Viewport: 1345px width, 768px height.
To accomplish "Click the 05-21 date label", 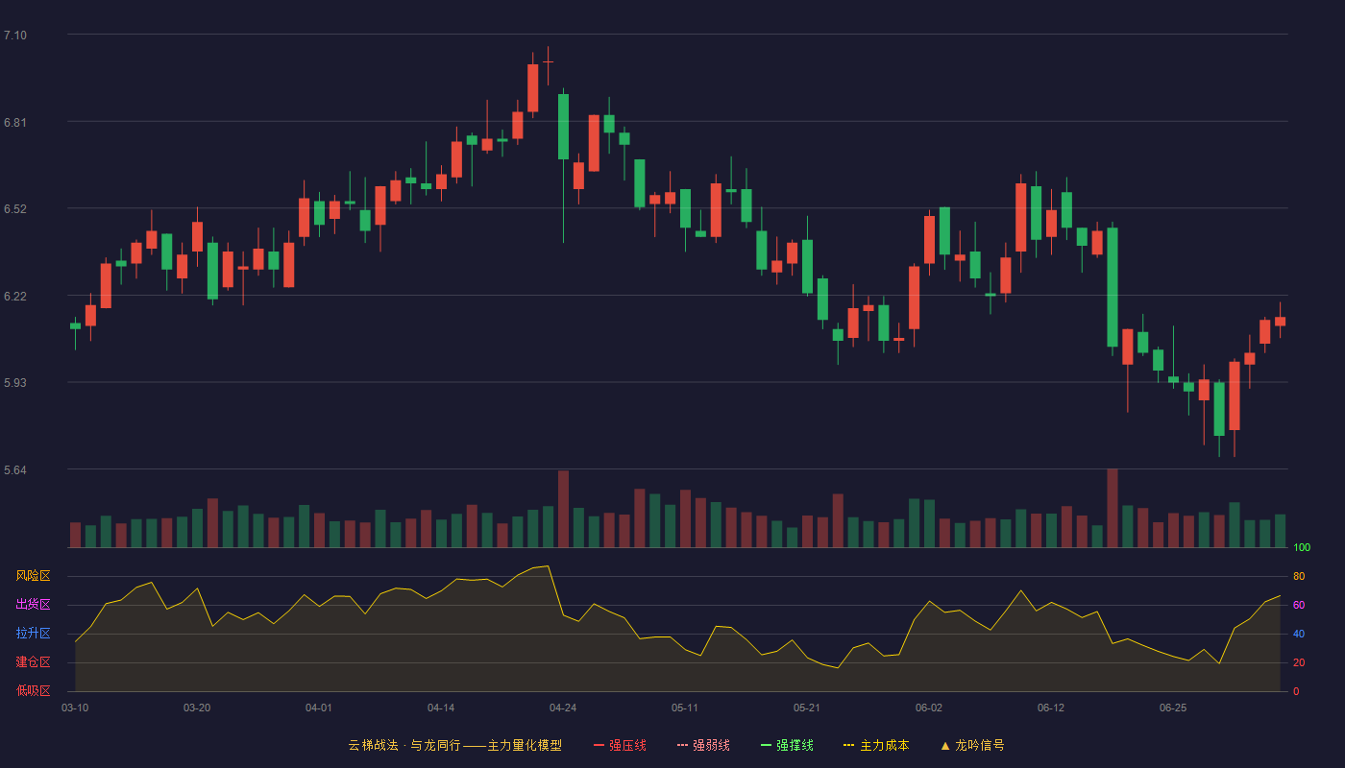I will pos(807,708).
